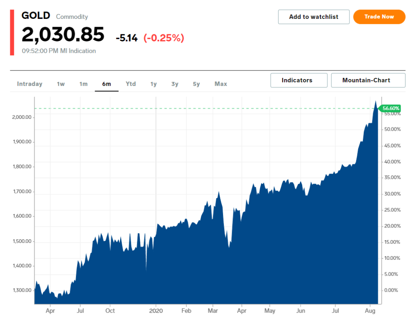This screenshot has height=320, width=420.
Task: Click the March 2020 price dip on chart
Action: (229, 246)
